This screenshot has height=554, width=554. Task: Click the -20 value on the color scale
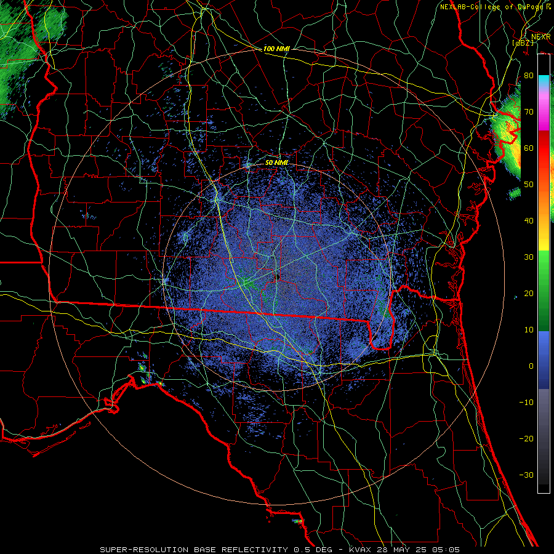(x=526, y=438)
